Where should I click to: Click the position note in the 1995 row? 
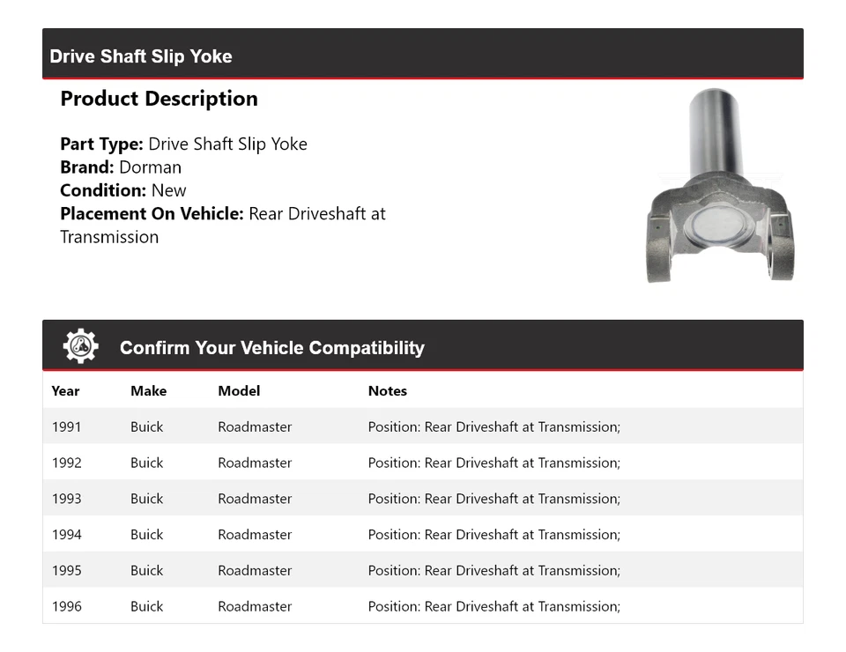(493, 571)
